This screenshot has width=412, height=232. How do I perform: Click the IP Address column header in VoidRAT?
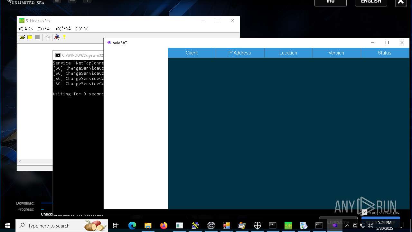[240, 53]
